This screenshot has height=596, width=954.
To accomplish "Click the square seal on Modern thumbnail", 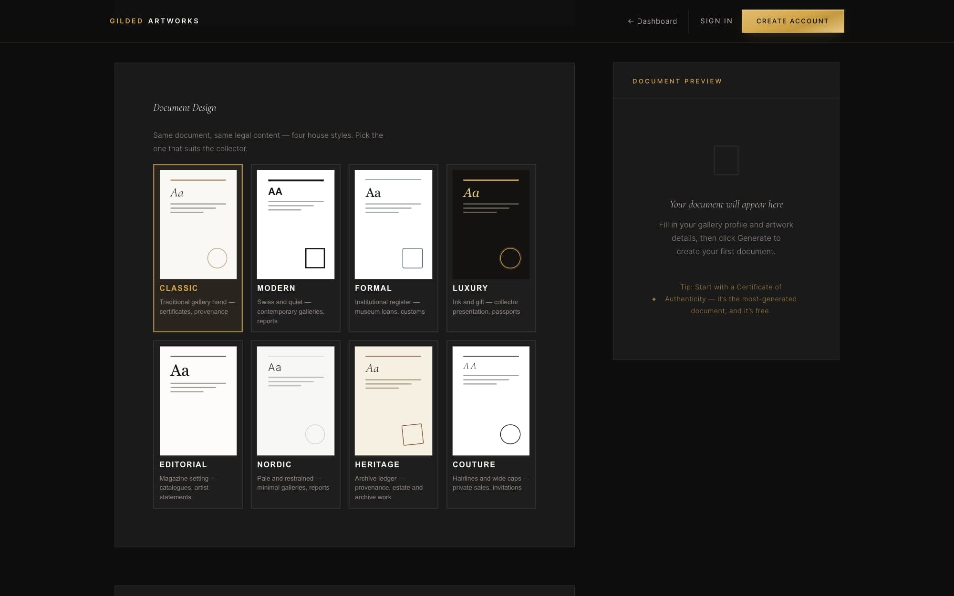I will click(315, 258).
